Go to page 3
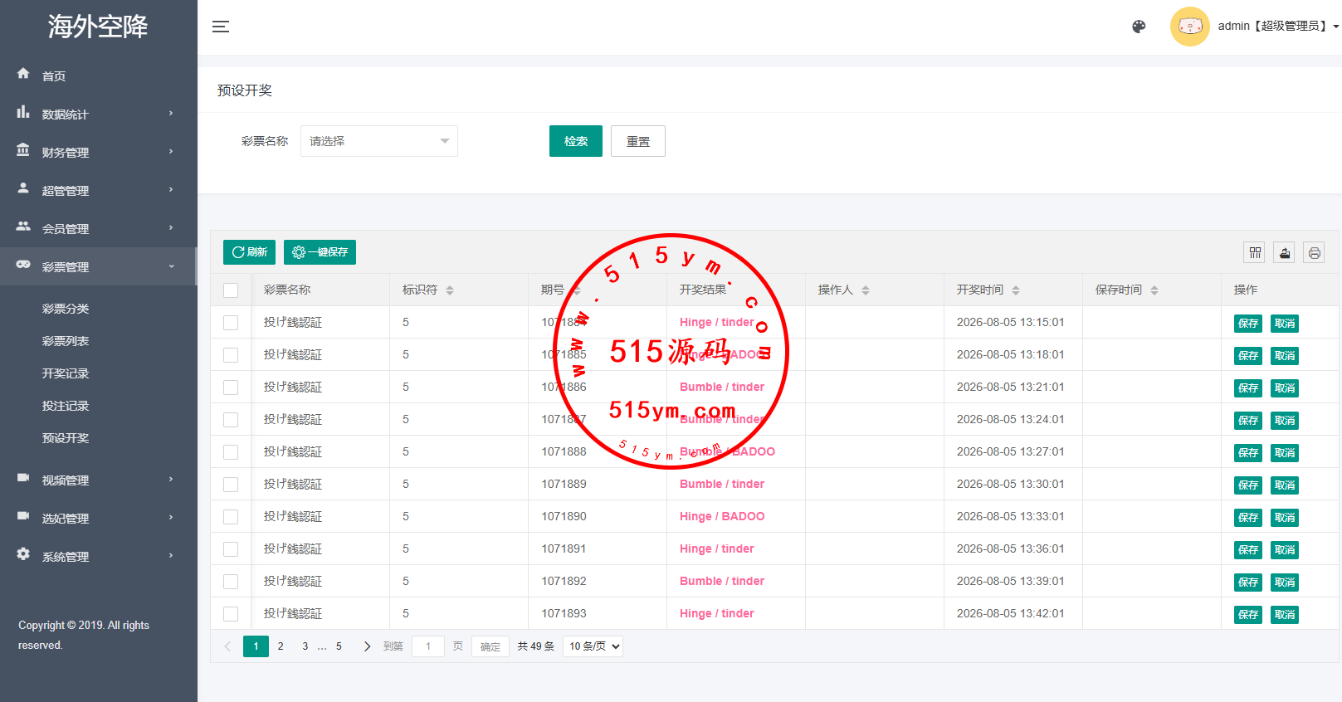 pyautogui.click(x=305, y=646)
